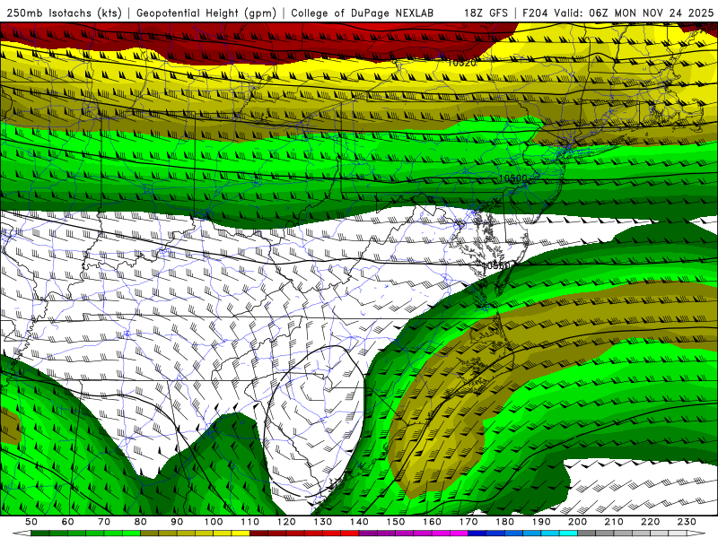Viewport: 718px width, 538px height.
Task: Click the 50 knot legend value
Action: (31, 522)
